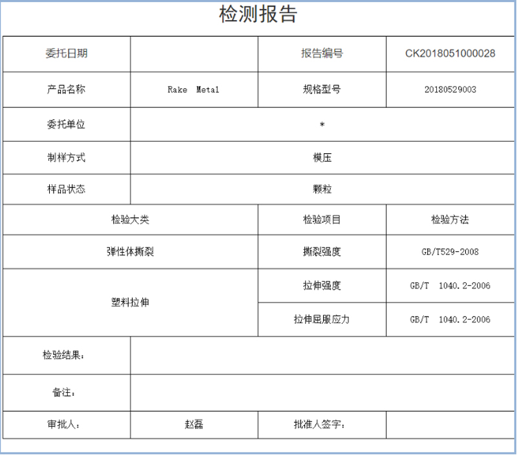Screen dimensions: 517x455
Task: Select the approver name 赵磊 cell
Action: coord(194,425)
